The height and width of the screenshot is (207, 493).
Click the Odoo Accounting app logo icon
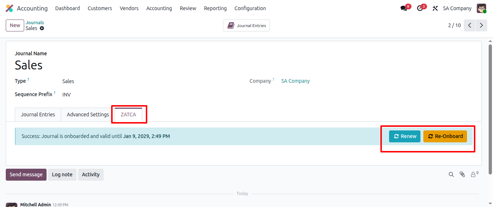(x=9, y=8)
